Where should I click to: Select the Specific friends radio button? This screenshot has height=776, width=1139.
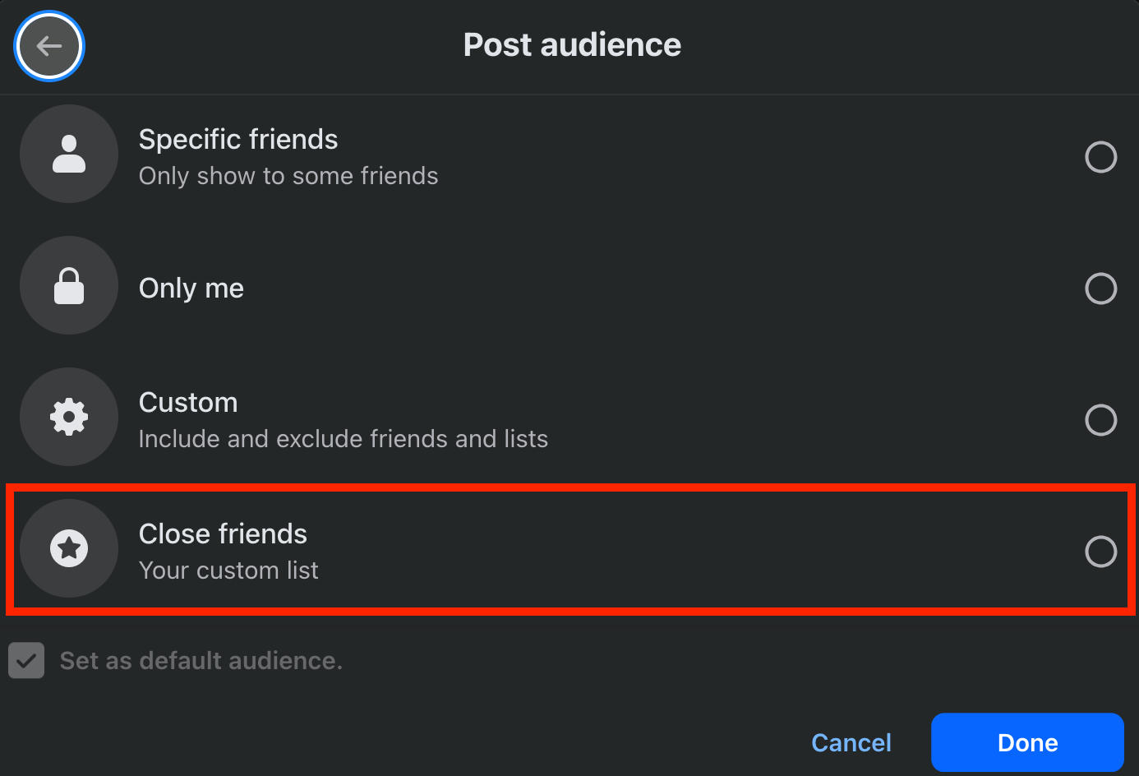tap(1100, 157)
